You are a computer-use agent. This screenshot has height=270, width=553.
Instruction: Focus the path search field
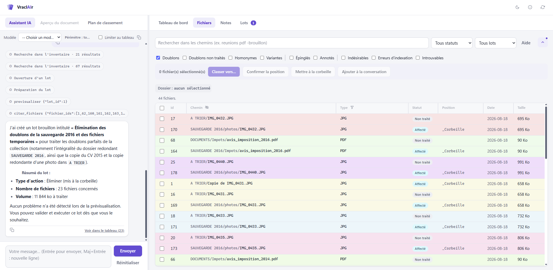(x=292, y=43)
